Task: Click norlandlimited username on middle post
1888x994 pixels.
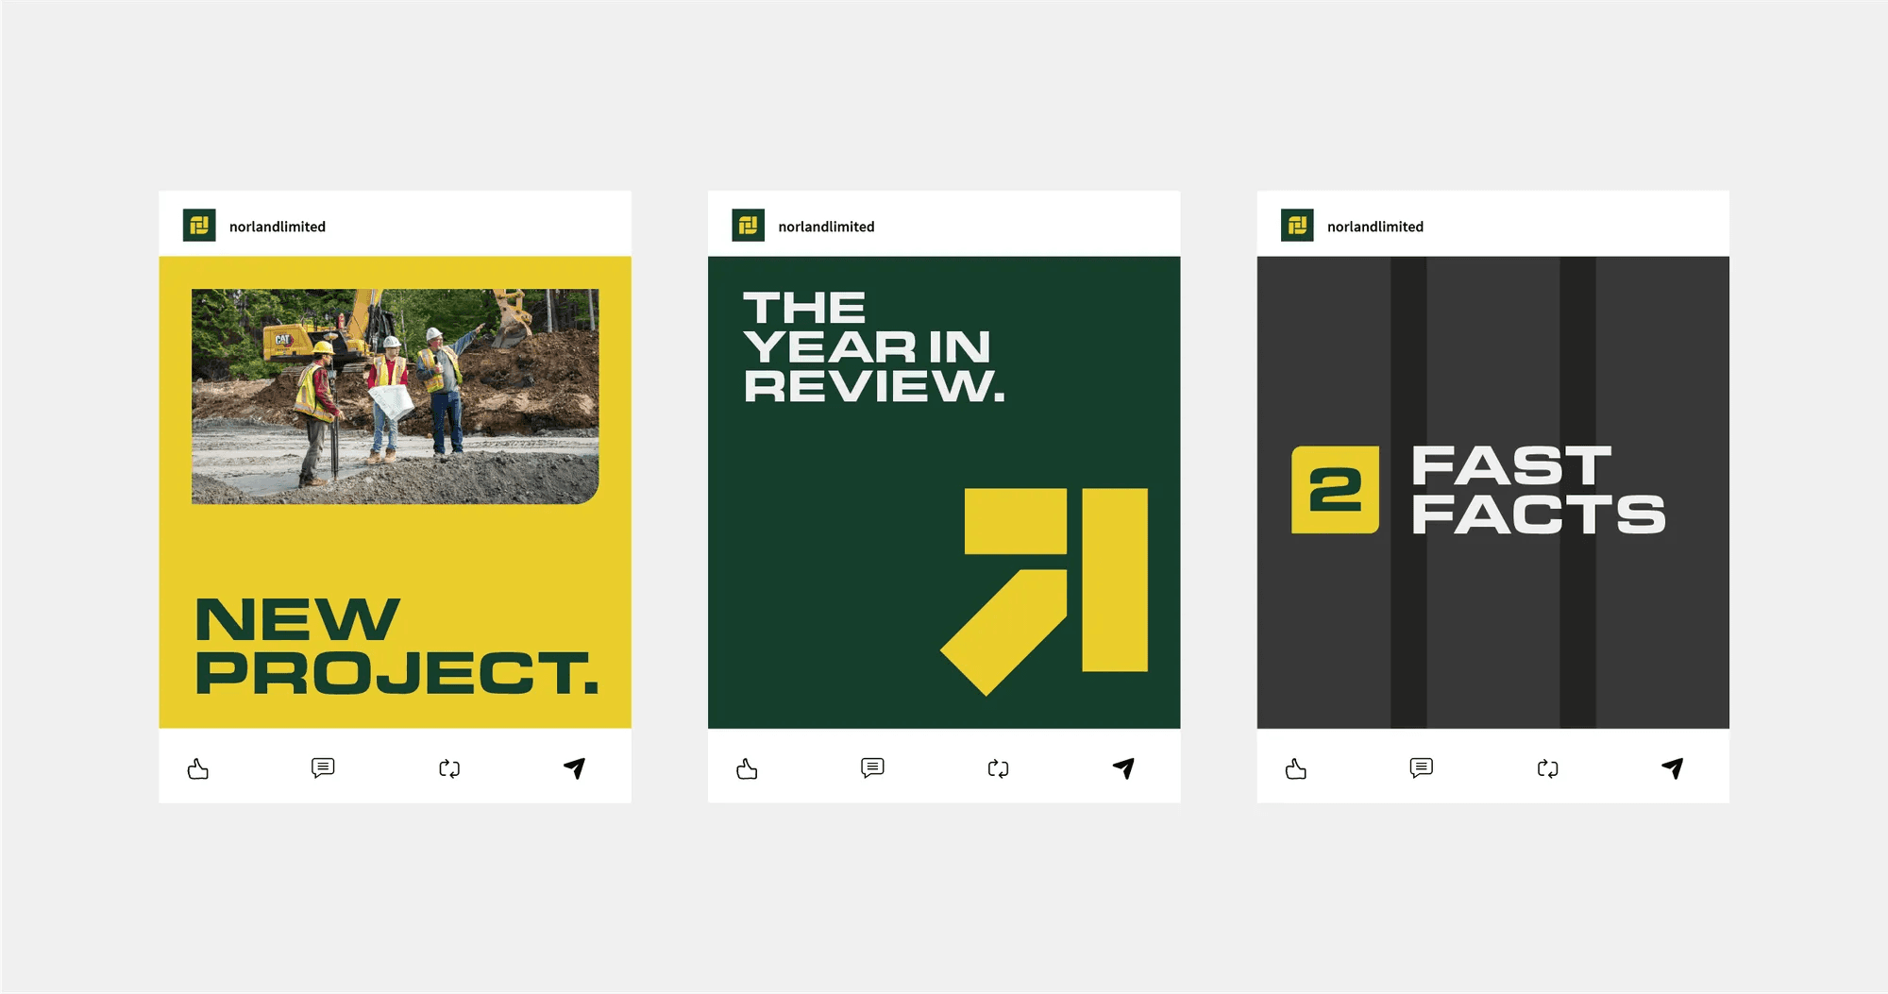Action: 826,227
